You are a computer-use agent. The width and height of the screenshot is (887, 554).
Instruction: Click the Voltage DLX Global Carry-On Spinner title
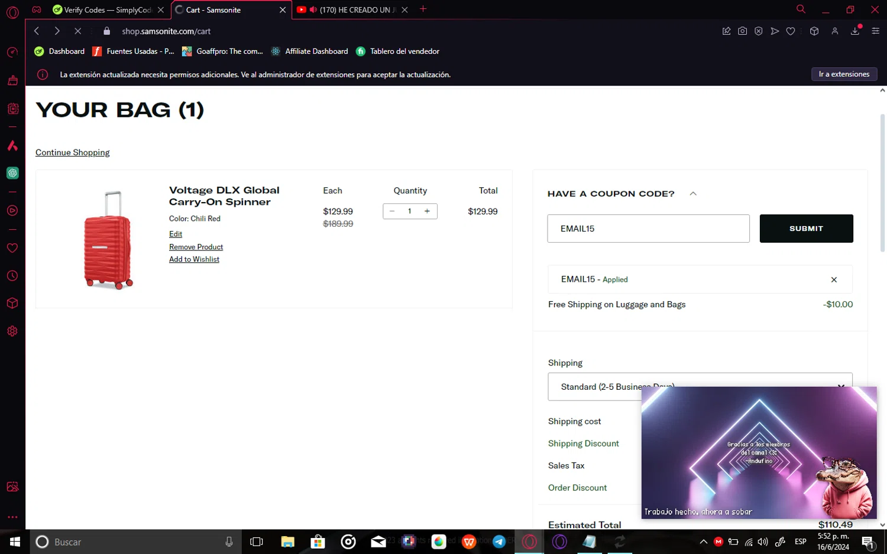(x=224, y=196)
